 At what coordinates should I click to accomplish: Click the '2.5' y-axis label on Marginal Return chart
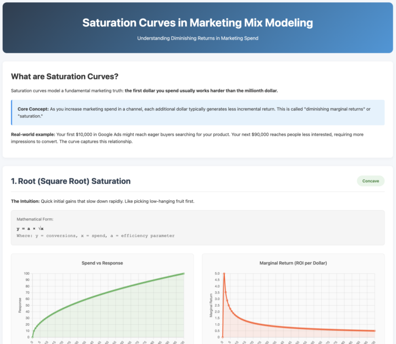pos(217,305)
